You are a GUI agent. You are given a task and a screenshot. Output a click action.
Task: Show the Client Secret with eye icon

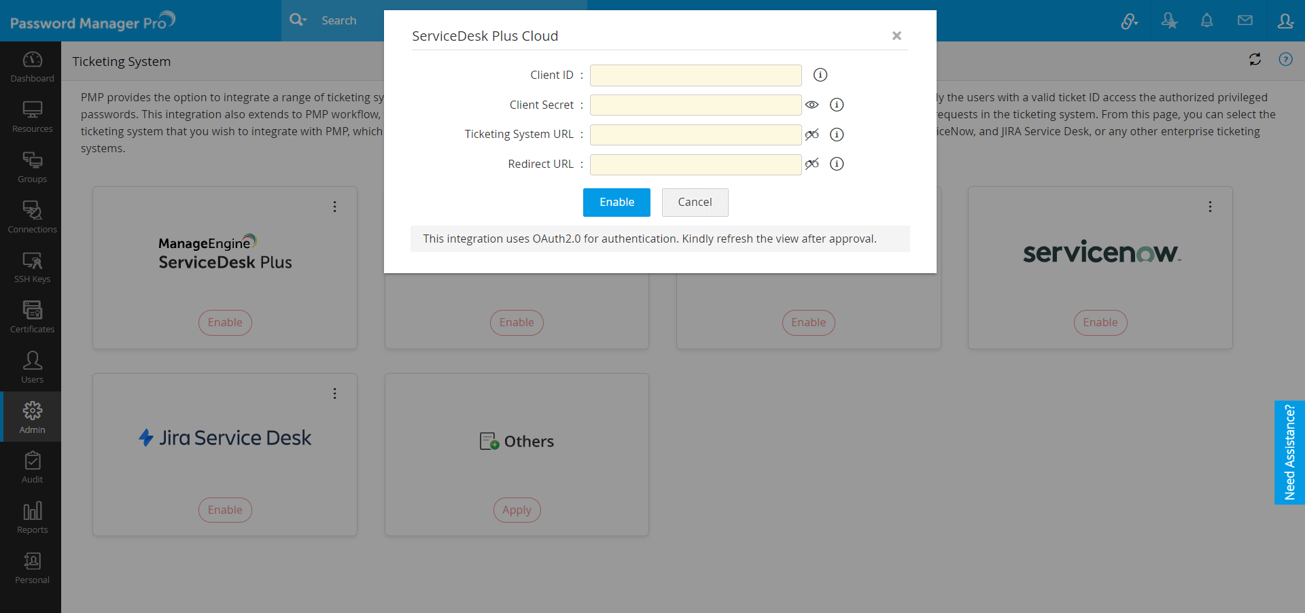pyautogui.click(x=812, y=105)
